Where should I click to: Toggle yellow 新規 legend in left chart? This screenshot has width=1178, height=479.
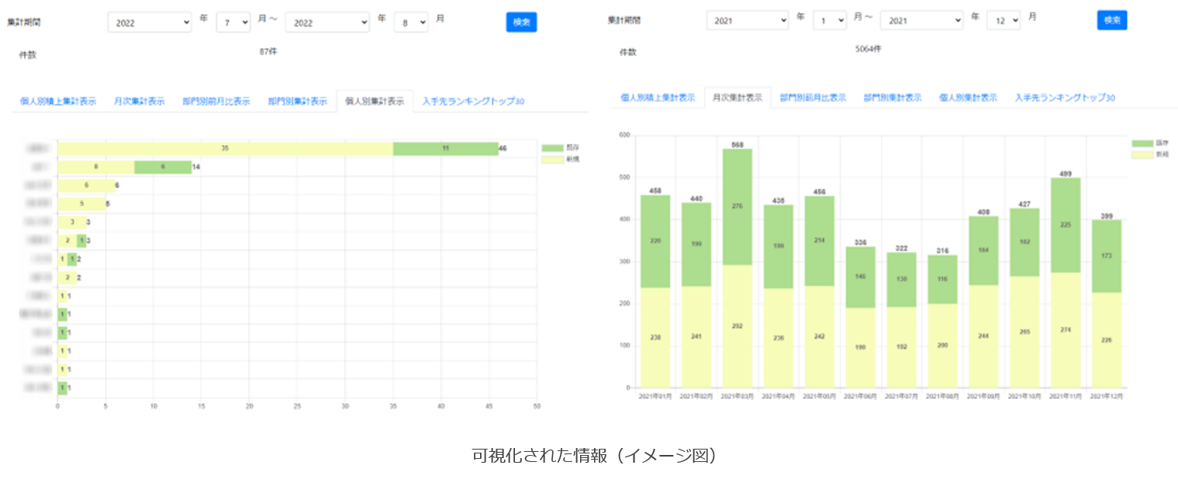(561, 159)
